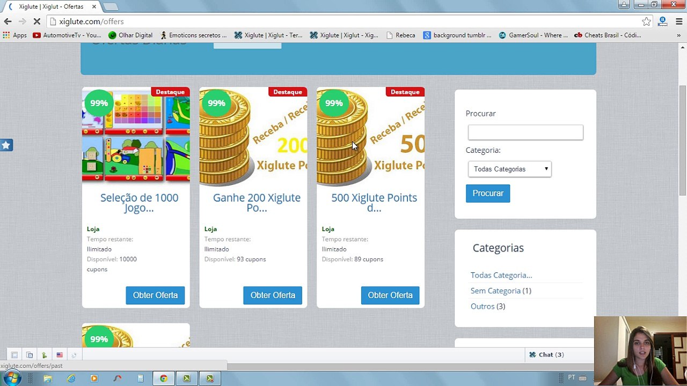The height and width of the screenshot is (386, 687).
Task: Open the Emoticons secretos bookmark
Action: (x=193, y=35)
